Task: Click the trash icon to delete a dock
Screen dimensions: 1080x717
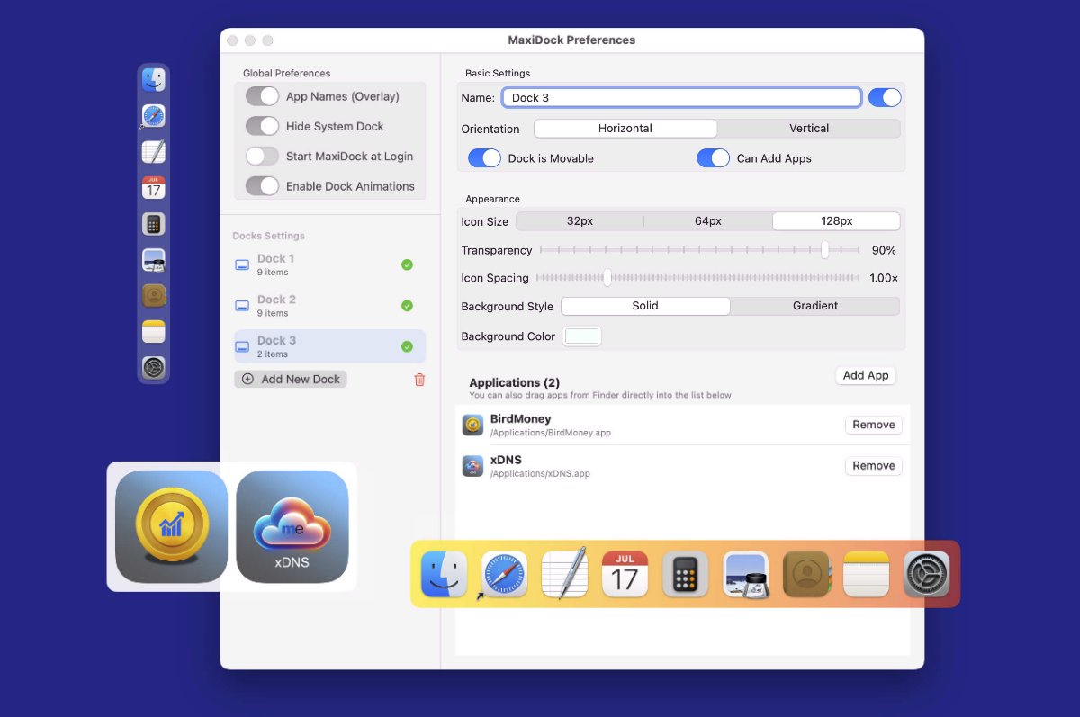Action: (x=419, y=379)
